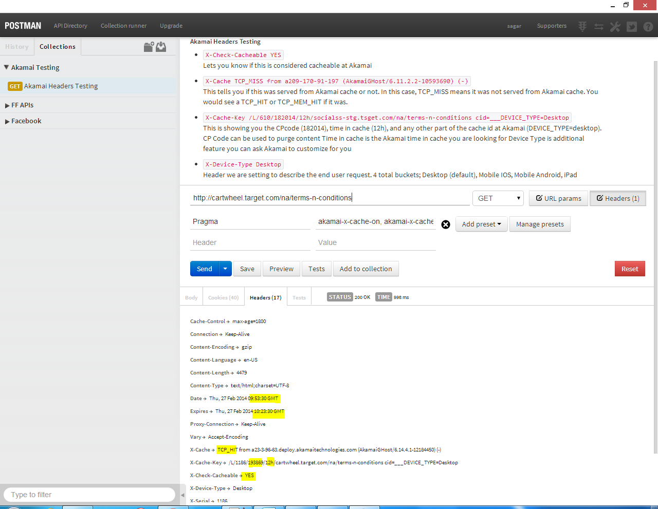Click the Type to filter box
Viewport: 658px width, 509px height.
click(89, 495)
